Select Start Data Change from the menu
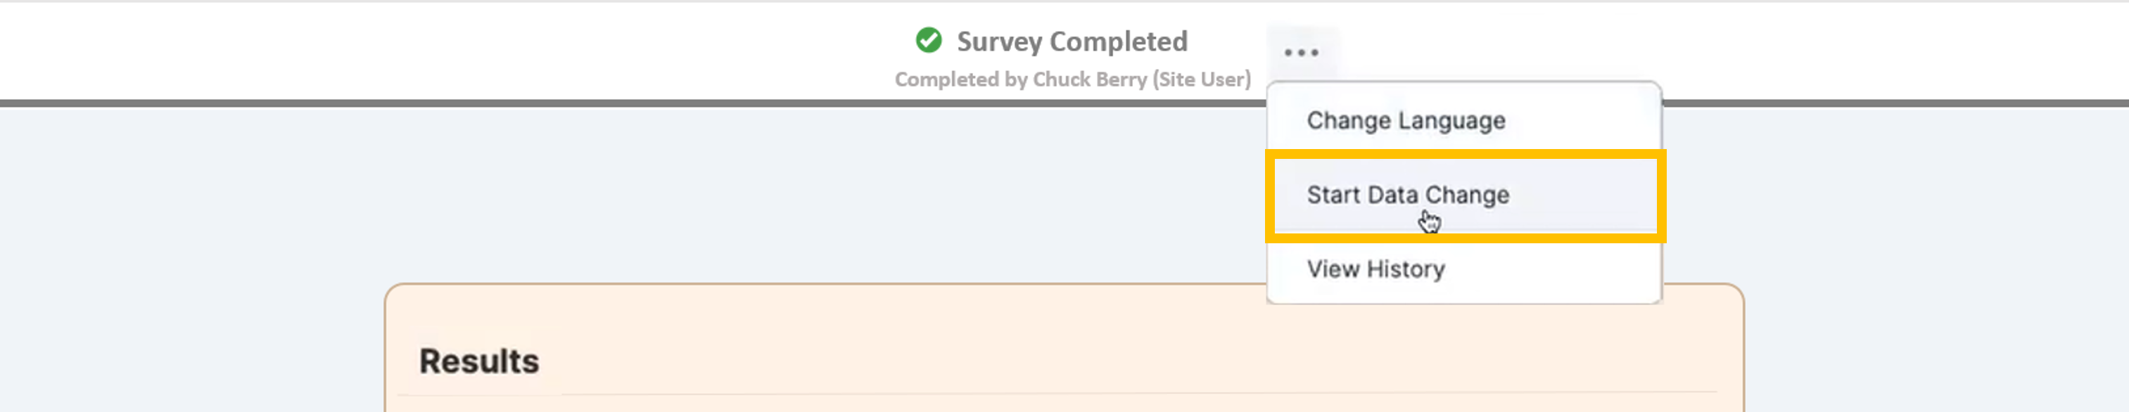This screenshot has height=412, width=2129. [x=1407, y=195]
